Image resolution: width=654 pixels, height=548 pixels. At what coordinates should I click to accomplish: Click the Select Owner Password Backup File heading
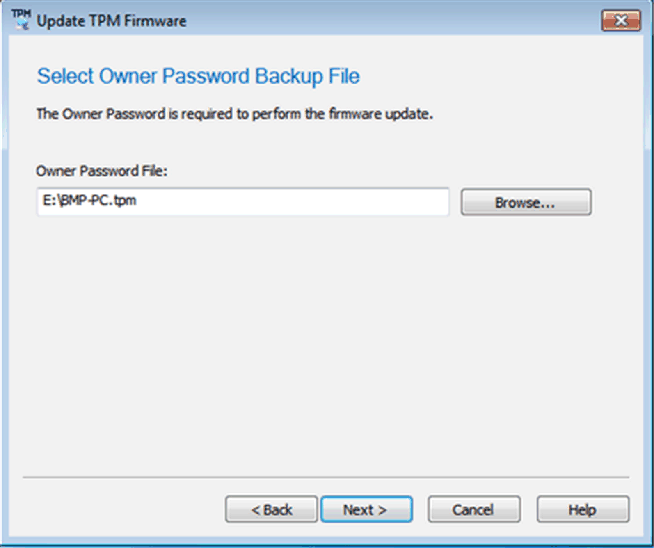[198, 76]
